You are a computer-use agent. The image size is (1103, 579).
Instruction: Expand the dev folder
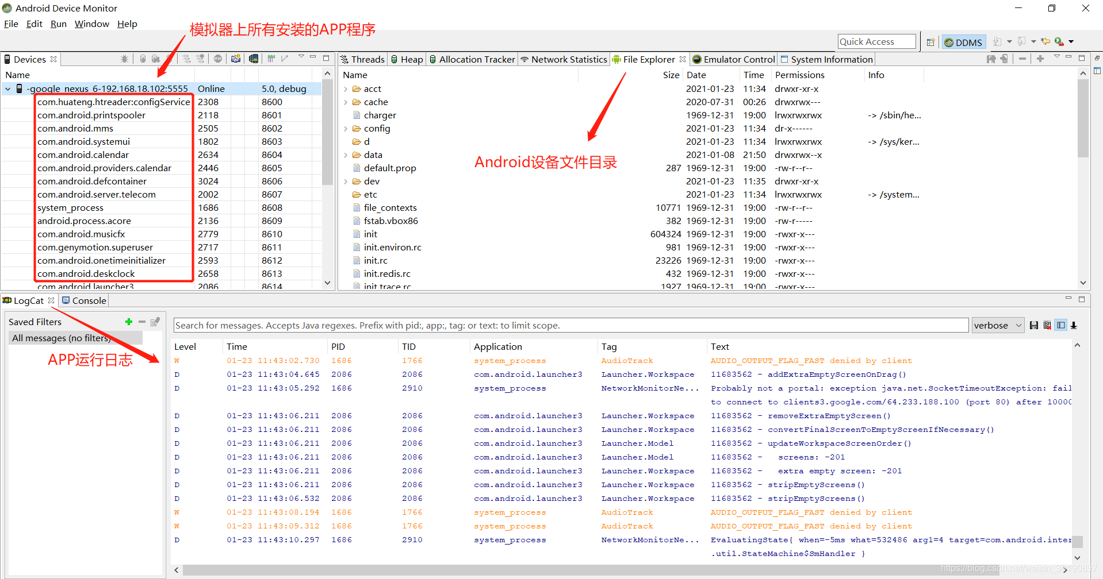[346, 182]
